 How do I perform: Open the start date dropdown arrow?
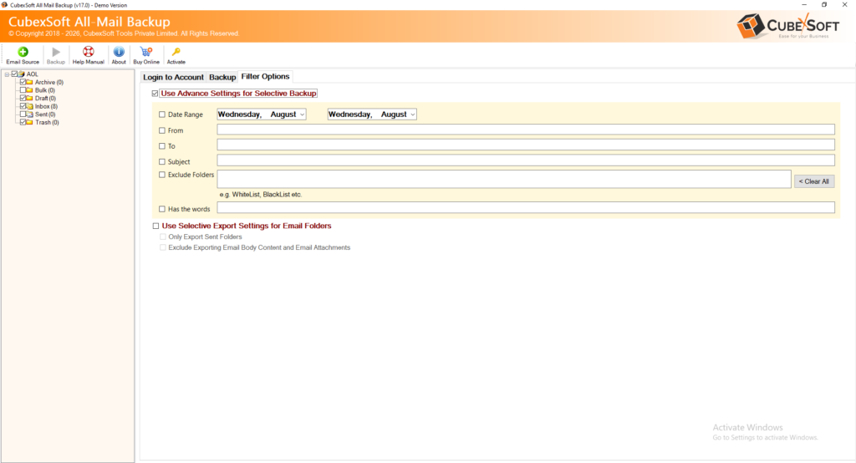point(302,114)
